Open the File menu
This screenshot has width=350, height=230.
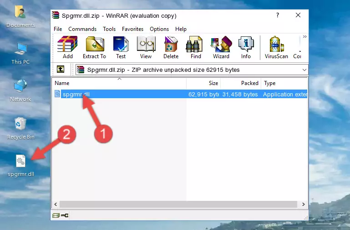[x=58, y=29]
